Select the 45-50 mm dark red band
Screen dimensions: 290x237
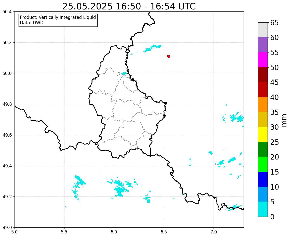click(263, 75)
